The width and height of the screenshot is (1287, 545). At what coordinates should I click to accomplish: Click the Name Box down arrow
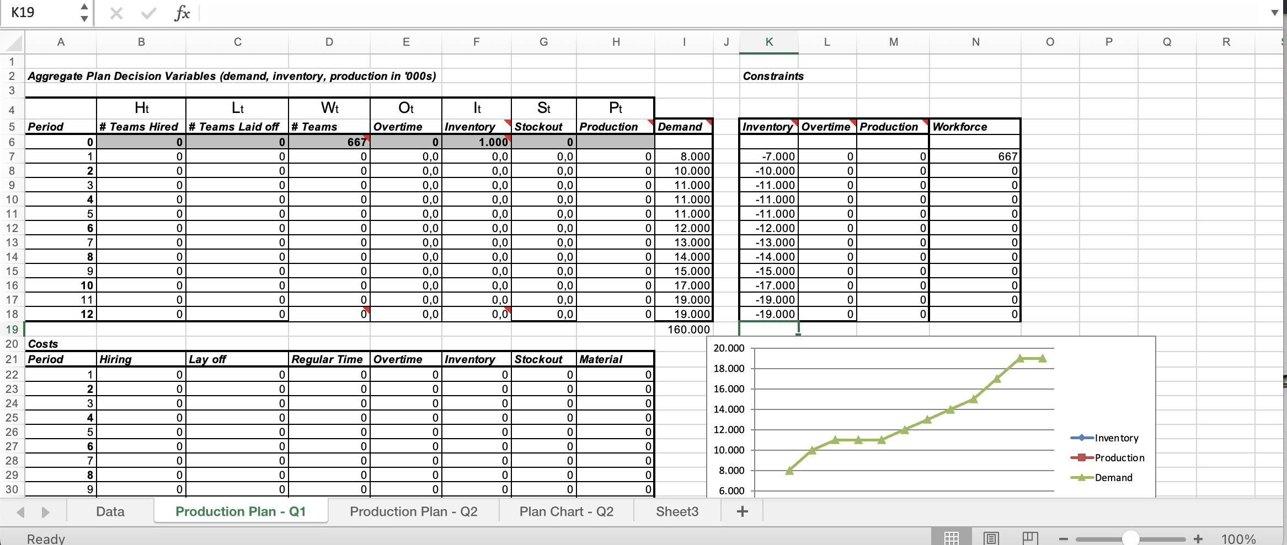pyautogui.click(x=84, y=19)
